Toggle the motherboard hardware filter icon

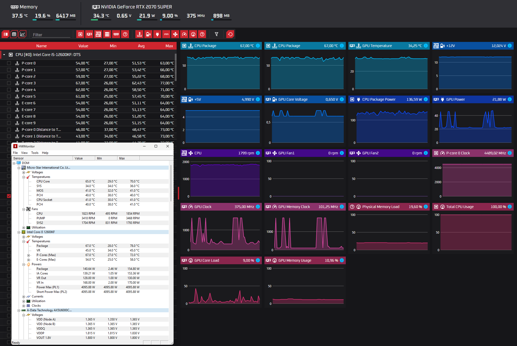pyautogui.click(x=98, y=34)
